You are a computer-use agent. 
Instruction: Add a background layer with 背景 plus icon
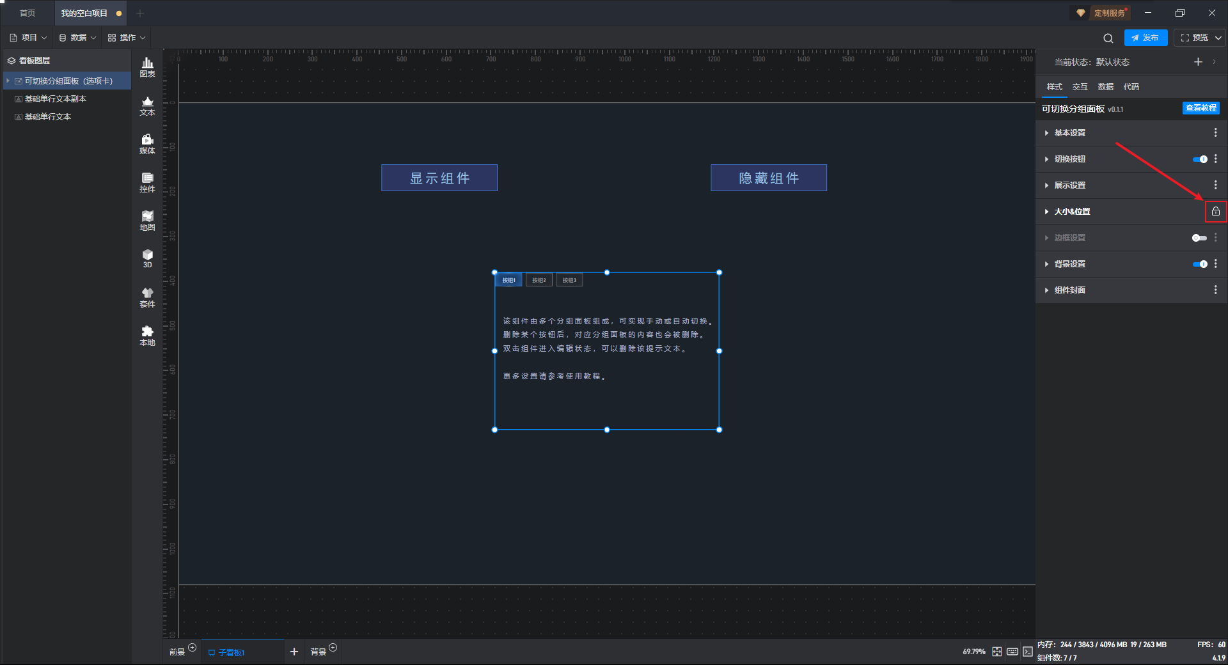(x=333, y=648)
